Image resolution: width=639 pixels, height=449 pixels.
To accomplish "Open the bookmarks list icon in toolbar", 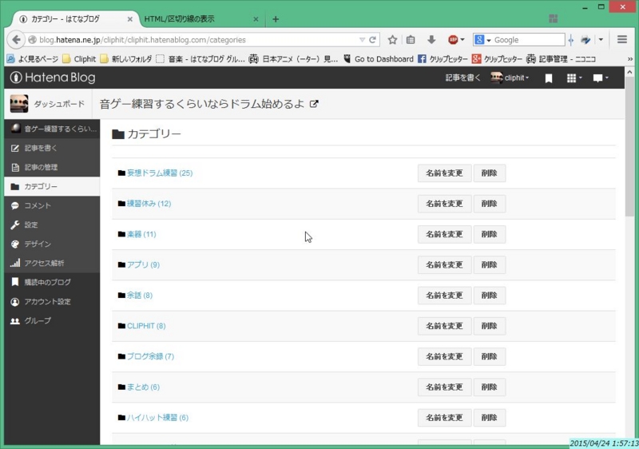I will (x=411, y=39).
